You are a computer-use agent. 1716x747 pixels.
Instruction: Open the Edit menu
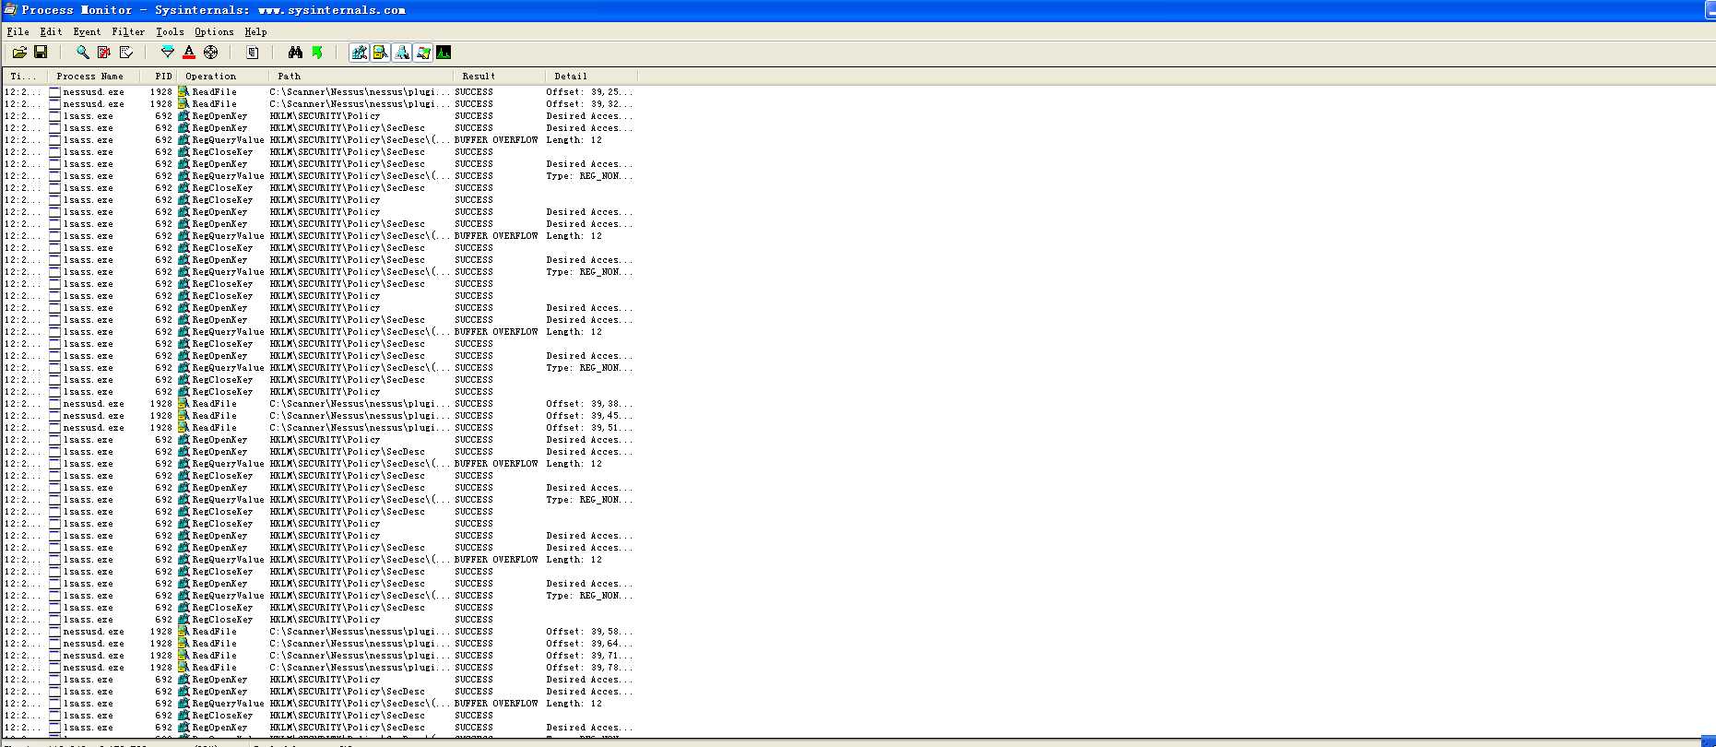point(51,31)
